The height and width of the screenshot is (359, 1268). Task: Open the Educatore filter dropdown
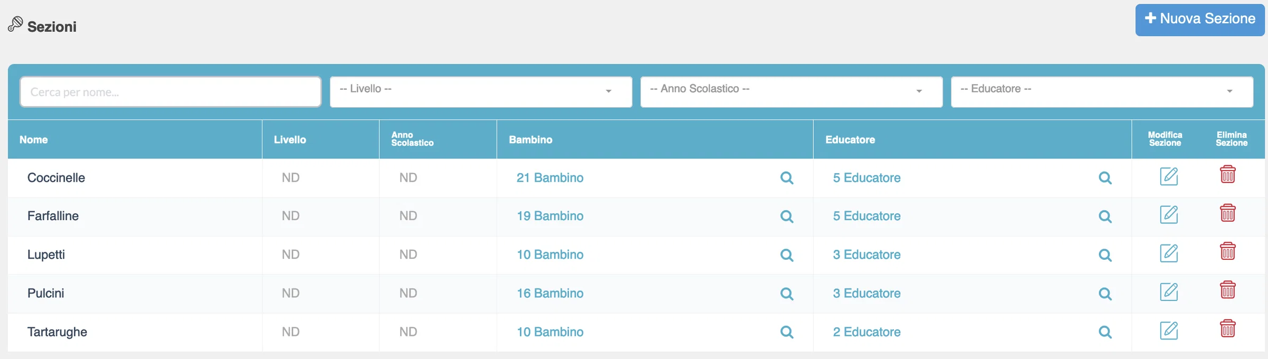pos(1102,92)
